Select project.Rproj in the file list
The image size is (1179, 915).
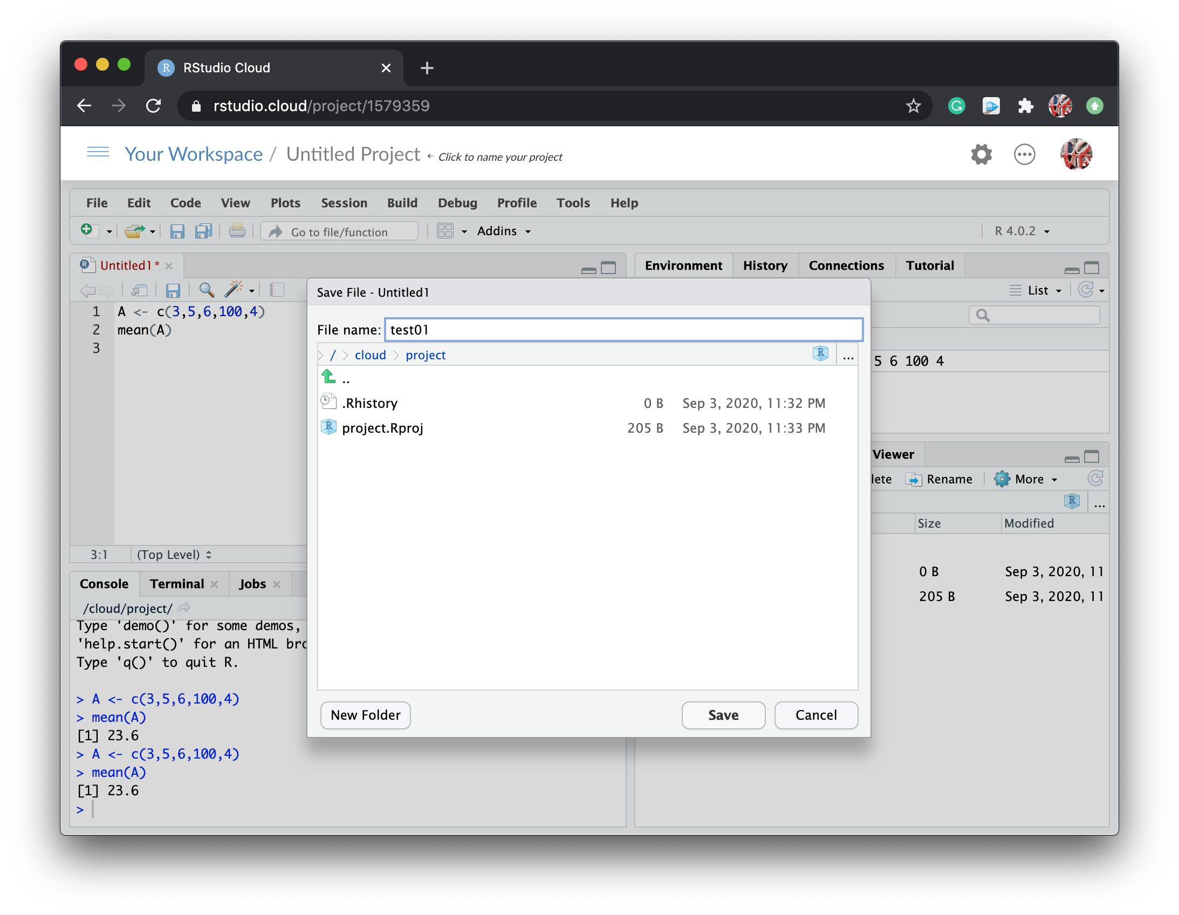pyautogui.click(x=382, y=428)
